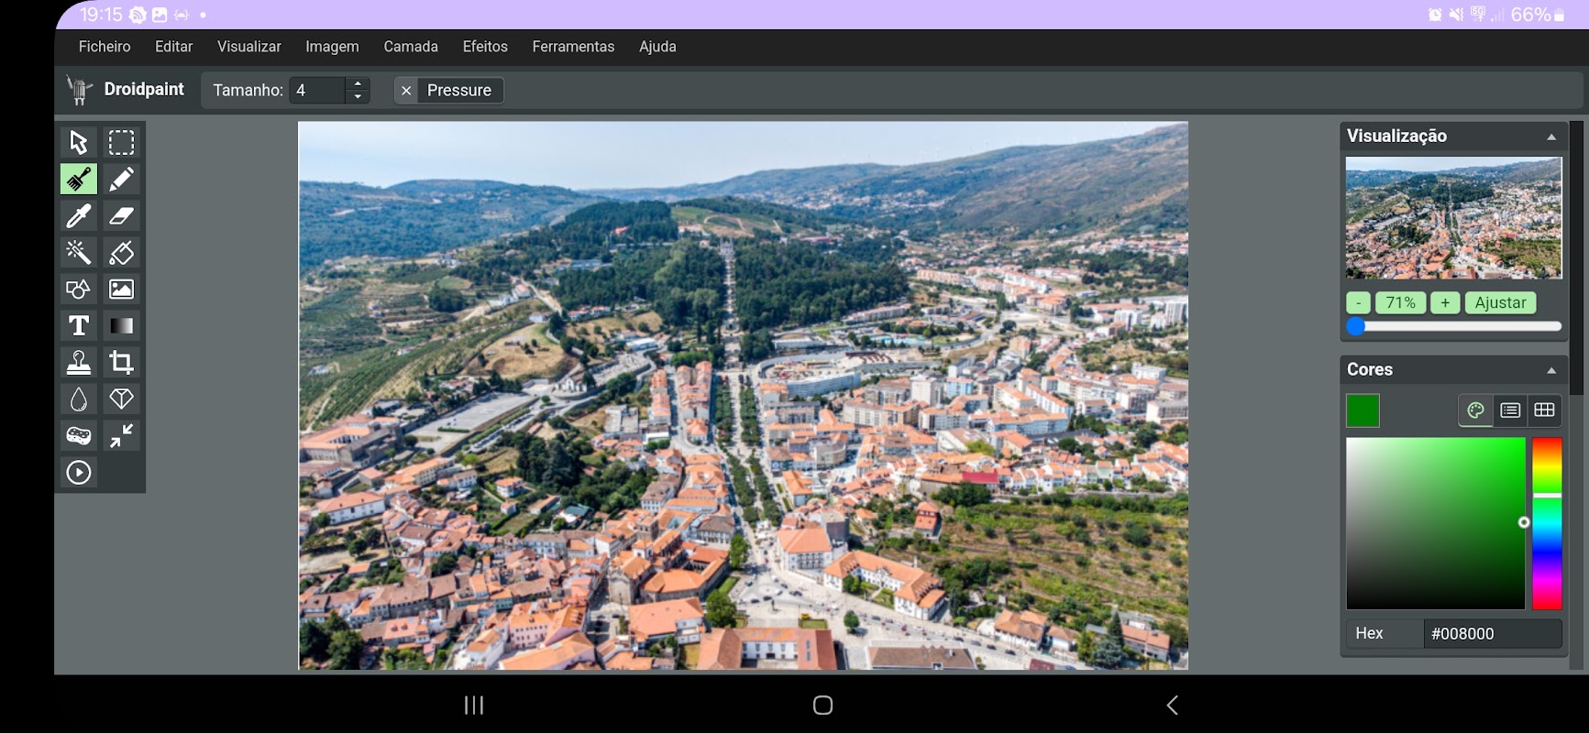Select the arrow pointer tool
Image resolution: width=1589 pixels, height=733 pixels.
(x=79, y=142)
